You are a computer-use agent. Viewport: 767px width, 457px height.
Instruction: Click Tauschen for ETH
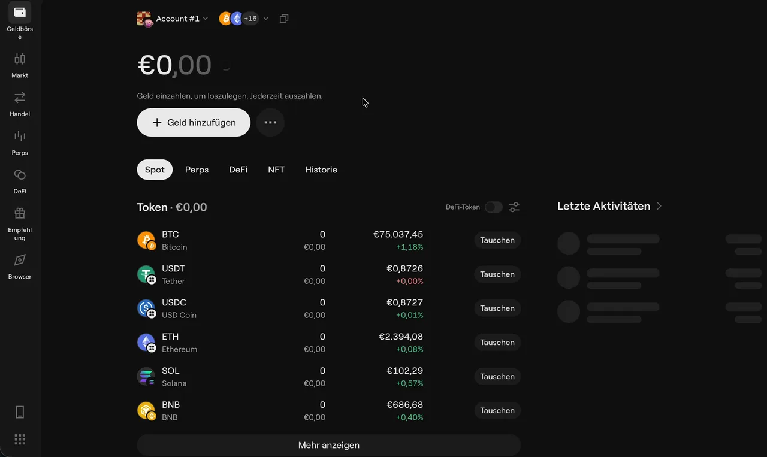click(497, 343)
